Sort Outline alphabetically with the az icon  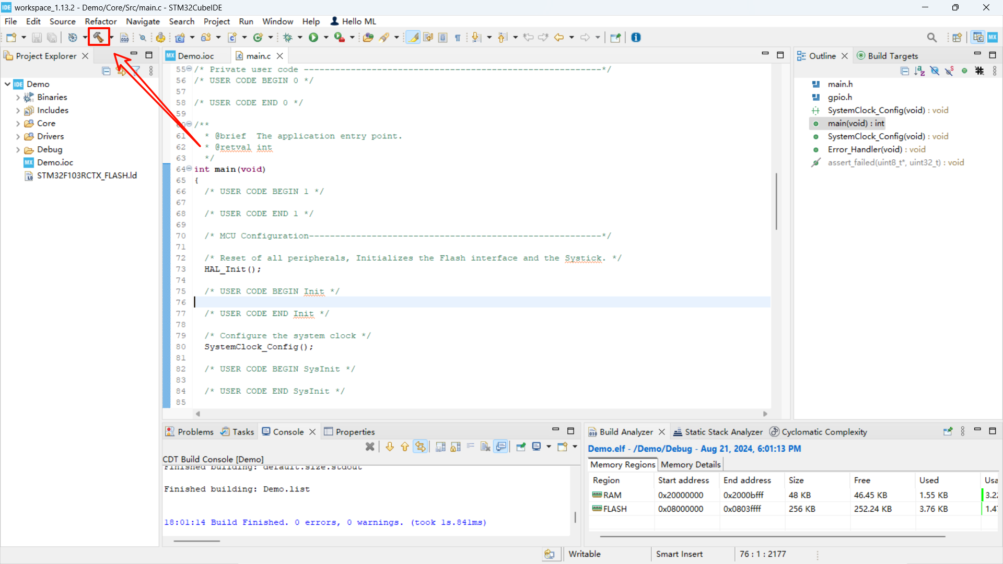(x=920, y=70)
